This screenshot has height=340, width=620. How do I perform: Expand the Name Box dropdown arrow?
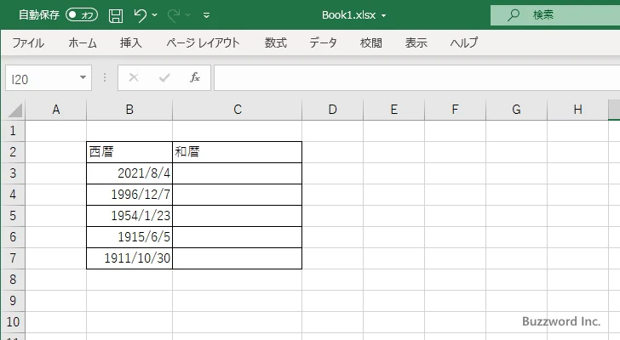tap(83, 77)
